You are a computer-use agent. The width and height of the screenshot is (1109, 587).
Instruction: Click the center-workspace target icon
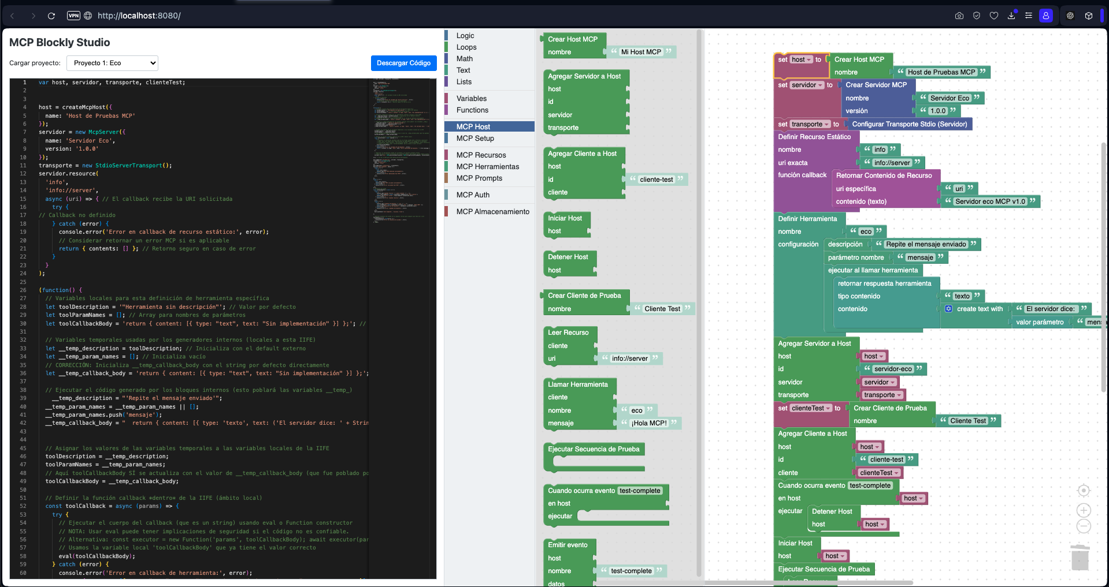pyautogui.click(x=1084, y=490)
